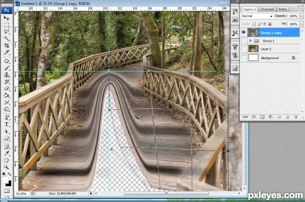305x202 pixels.
Task: Swap foreground and background colors
Action: coord(9,174)
